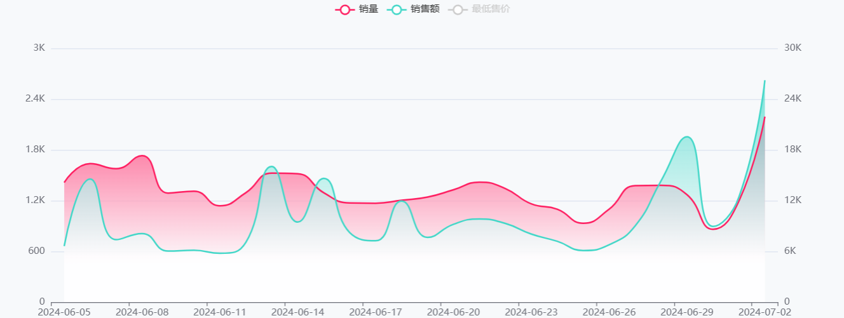
Task: Click the 2024-06-20 x-axis date label
Action: click(x=454, y=312)
